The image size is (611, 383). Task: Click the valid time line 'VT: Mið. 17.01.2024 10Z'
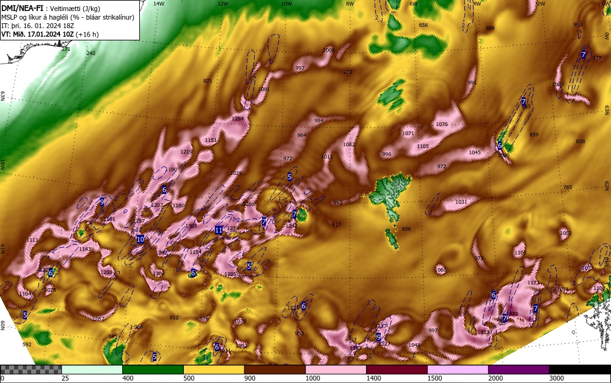(37, 34)
